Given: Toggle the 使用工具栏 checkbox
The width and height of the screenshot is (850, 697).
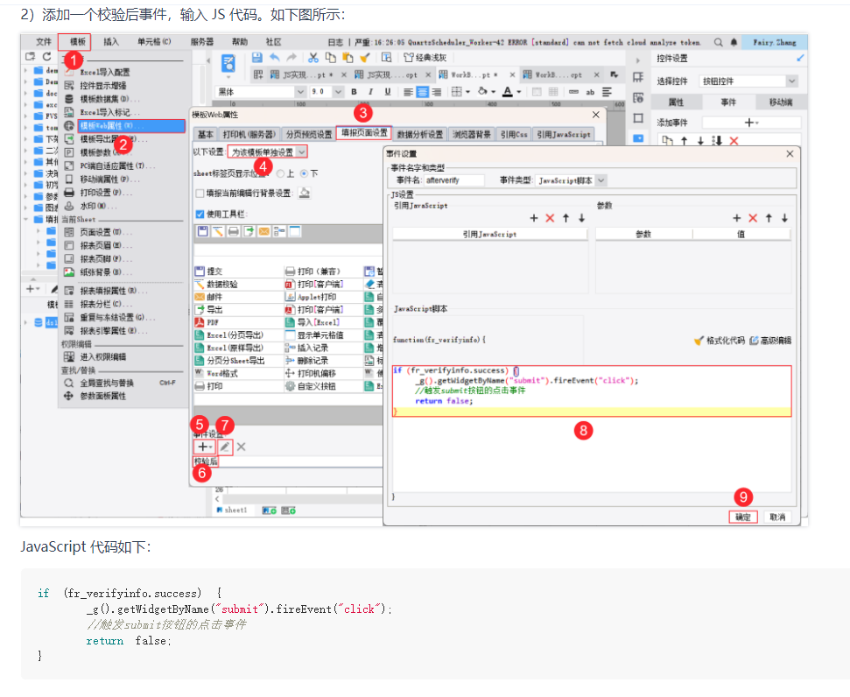Looking at the screenshot, I should pyautogui.click(x=200, y=214).
